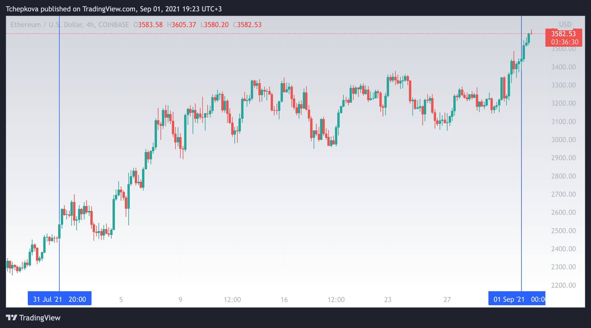Click the current price label 3582.53
The image size is (591, 328).
point(563,34)
